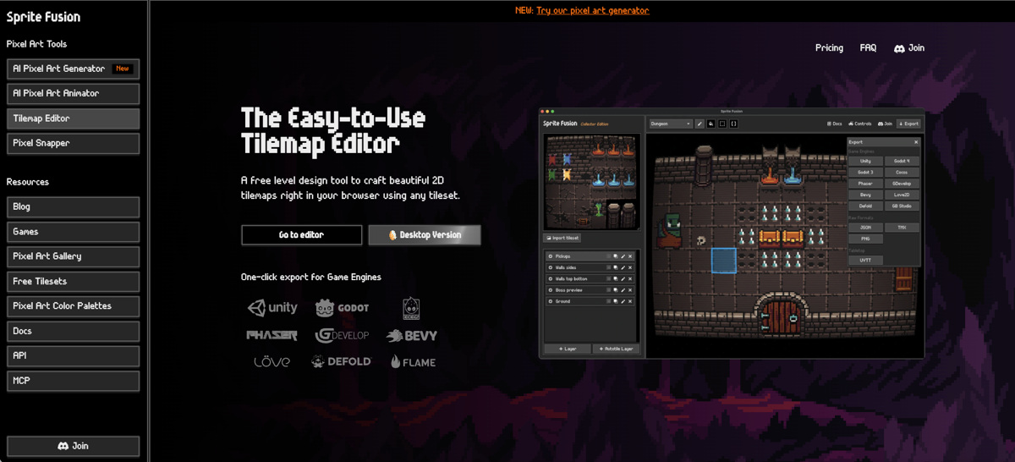The width and height of the screenshot is (1015, 462).
Task: Open the Free Tilesets page
Action: pyautogui.click(x=73, y=281)
